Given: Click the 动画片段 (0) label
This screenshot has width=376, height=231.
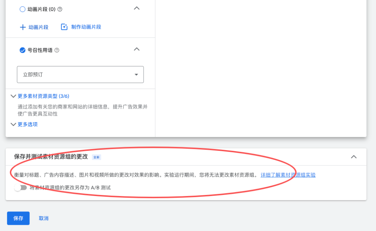Looking at the screenshot, I should point(41,9).
